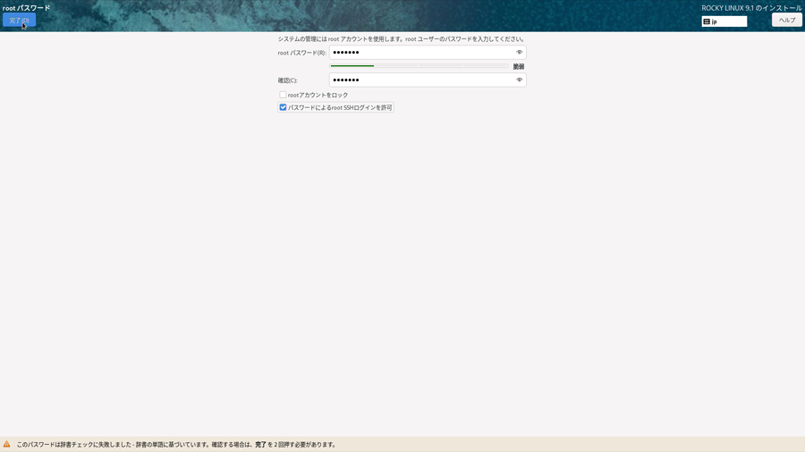Show confirm password using eye icon
This screenshot has width=805, height=452.
[519, 80]
